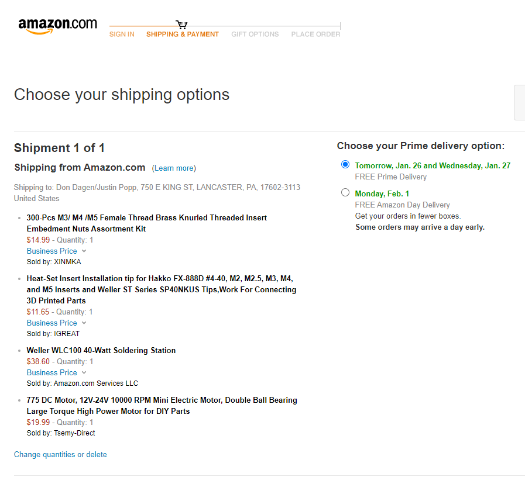The height and width of the screenshot is (477, 525).
Task: Choose Monday, Feb. 1 Amazon Day delivery
Action: tap(345, 193)
